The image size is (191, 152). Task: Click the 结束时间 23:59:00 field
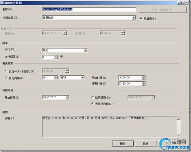[130, 83]
